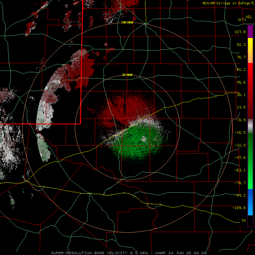This screenshot has width=255, height=255.
Task: Select the 76.7 scale value
Action: pyautogui.click(x=241, y=57)
